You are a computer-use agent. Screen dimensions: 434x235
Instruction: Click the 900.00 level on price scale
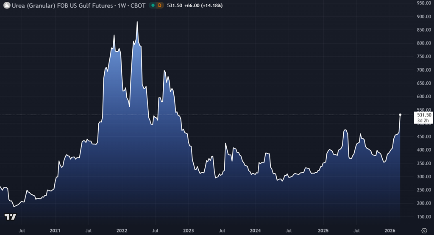pos(424,17)
